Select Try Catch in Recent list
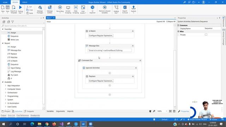Screen dimensions: 226x127 pyautogui.click(x=14, y=75)
